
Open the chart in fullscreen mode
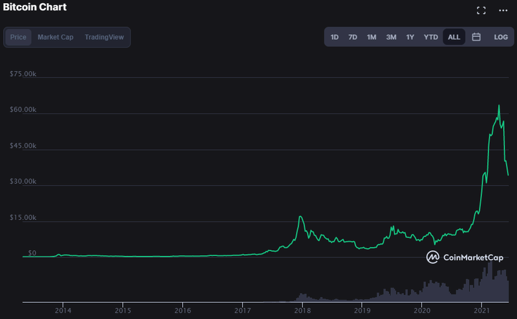[481, 10]
